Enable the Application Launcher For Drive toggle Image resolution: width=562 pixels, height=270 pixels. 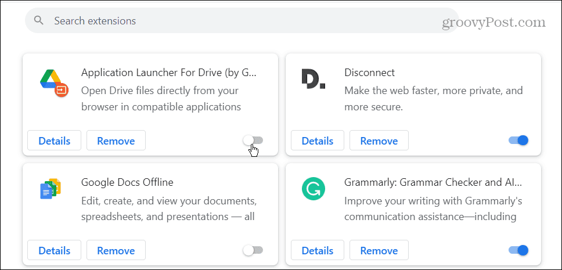point(253,141)
